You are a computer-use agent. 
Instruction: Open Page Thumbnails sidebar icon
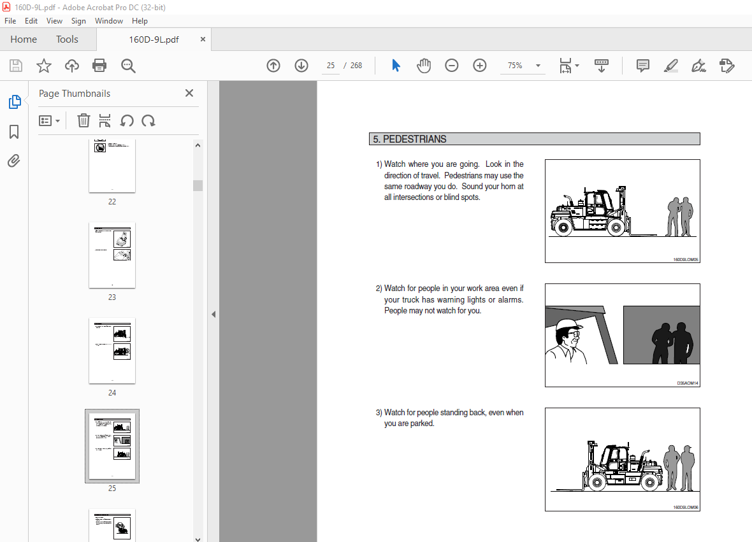coord(15,102)
